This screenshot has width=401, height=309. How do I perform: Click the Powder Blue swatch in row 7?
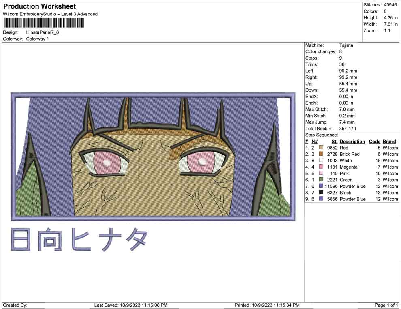pos(321,186)
